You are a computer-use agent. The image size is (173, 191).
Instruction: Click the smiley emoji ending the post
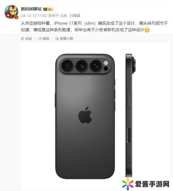147,30
